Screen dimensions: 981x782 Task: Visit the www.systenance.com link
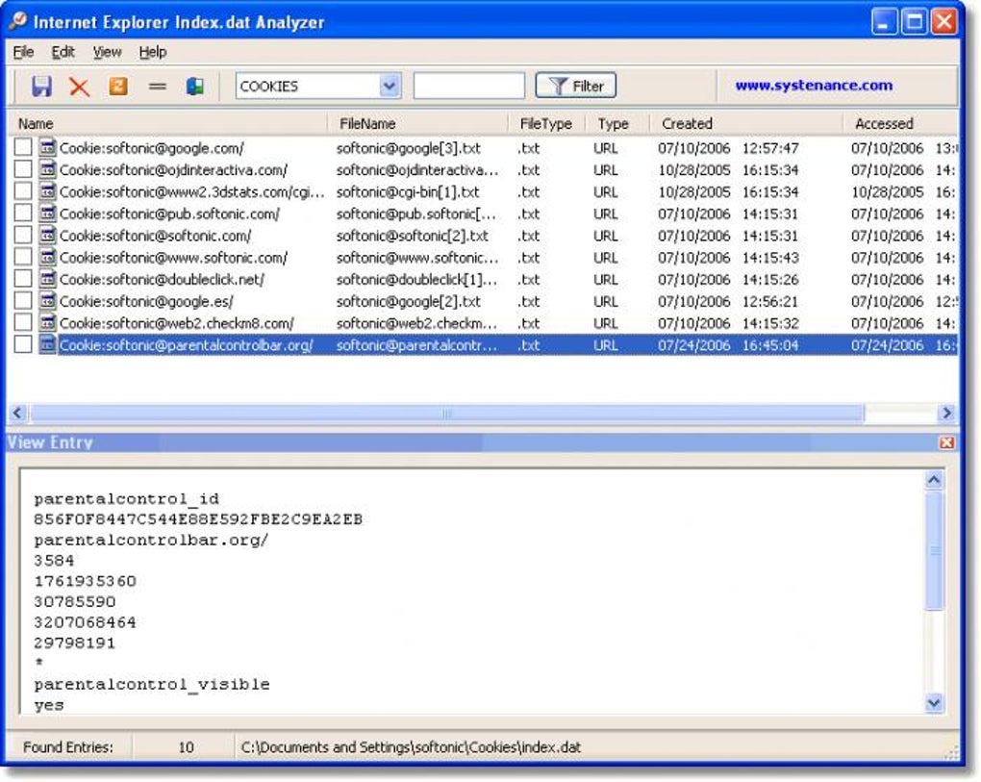[814, 85]
